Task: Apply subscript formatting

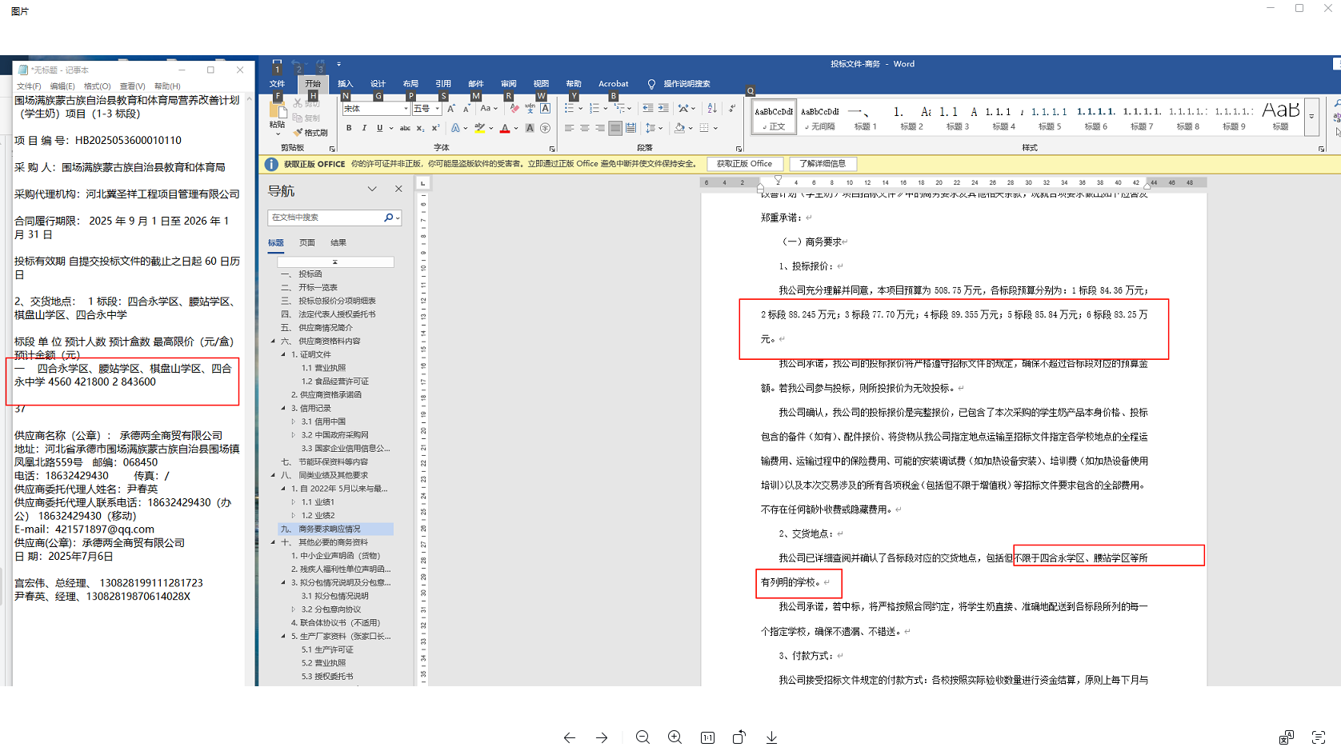Action: click(x=420, y=128)
